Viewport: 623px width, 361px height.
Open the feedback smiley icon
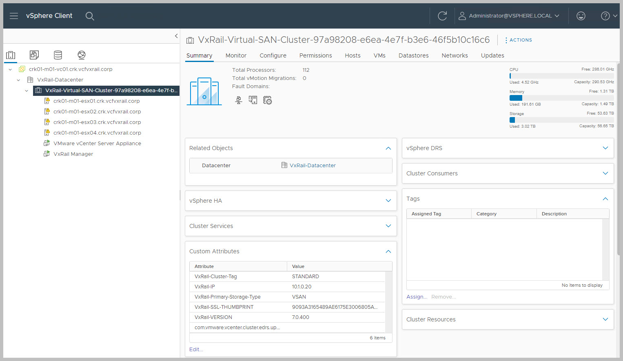581,16
